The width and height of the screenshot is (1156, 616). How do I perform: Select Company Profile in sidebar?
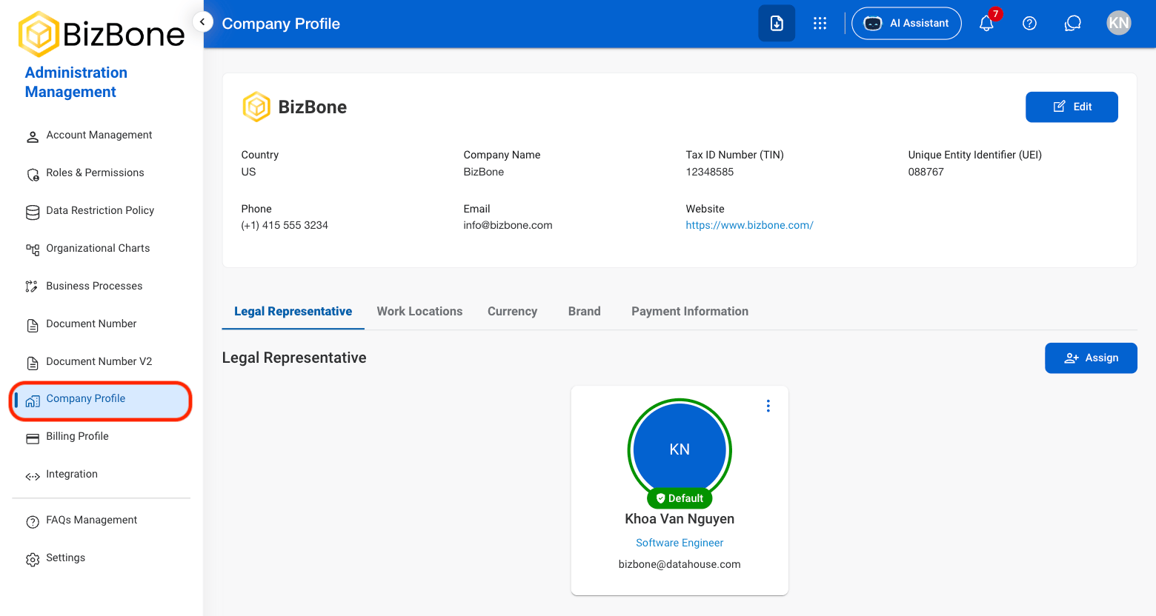[101, 401]
